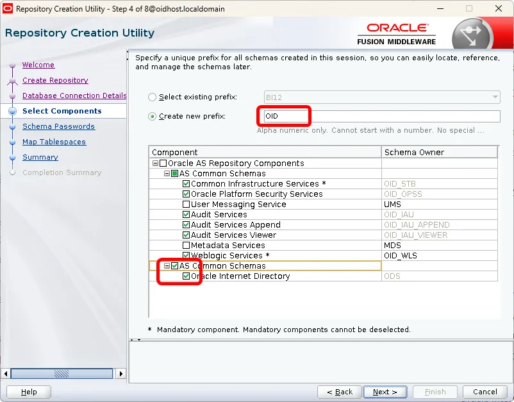Click the step marker beside Database Connection Details
The height and width of the screenshot is (402, 514).
click(x=12, y=96)
